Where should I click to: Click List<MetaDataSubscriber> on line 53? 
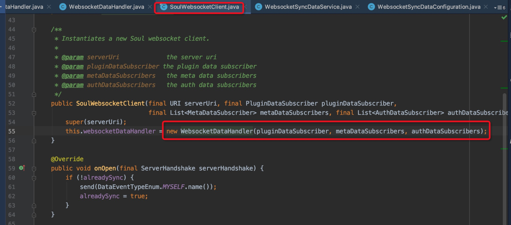213,113
